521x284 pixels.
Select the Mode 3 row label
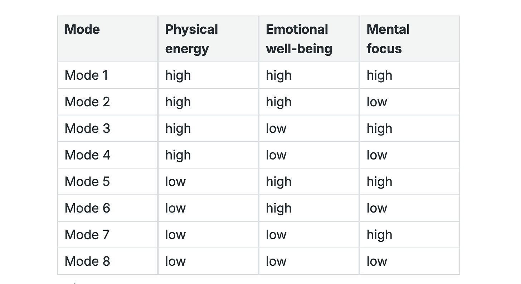tap(87, 128)
